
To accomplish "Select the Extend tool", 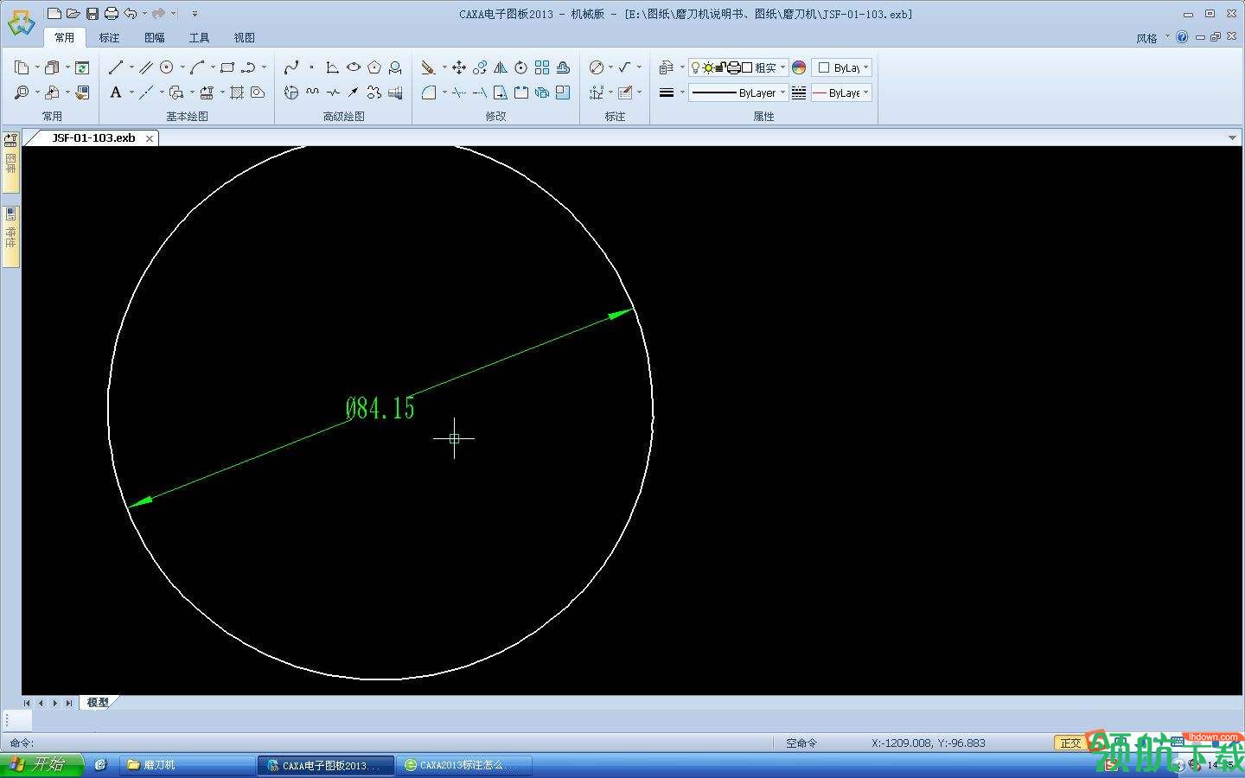I will pos(480,92).
